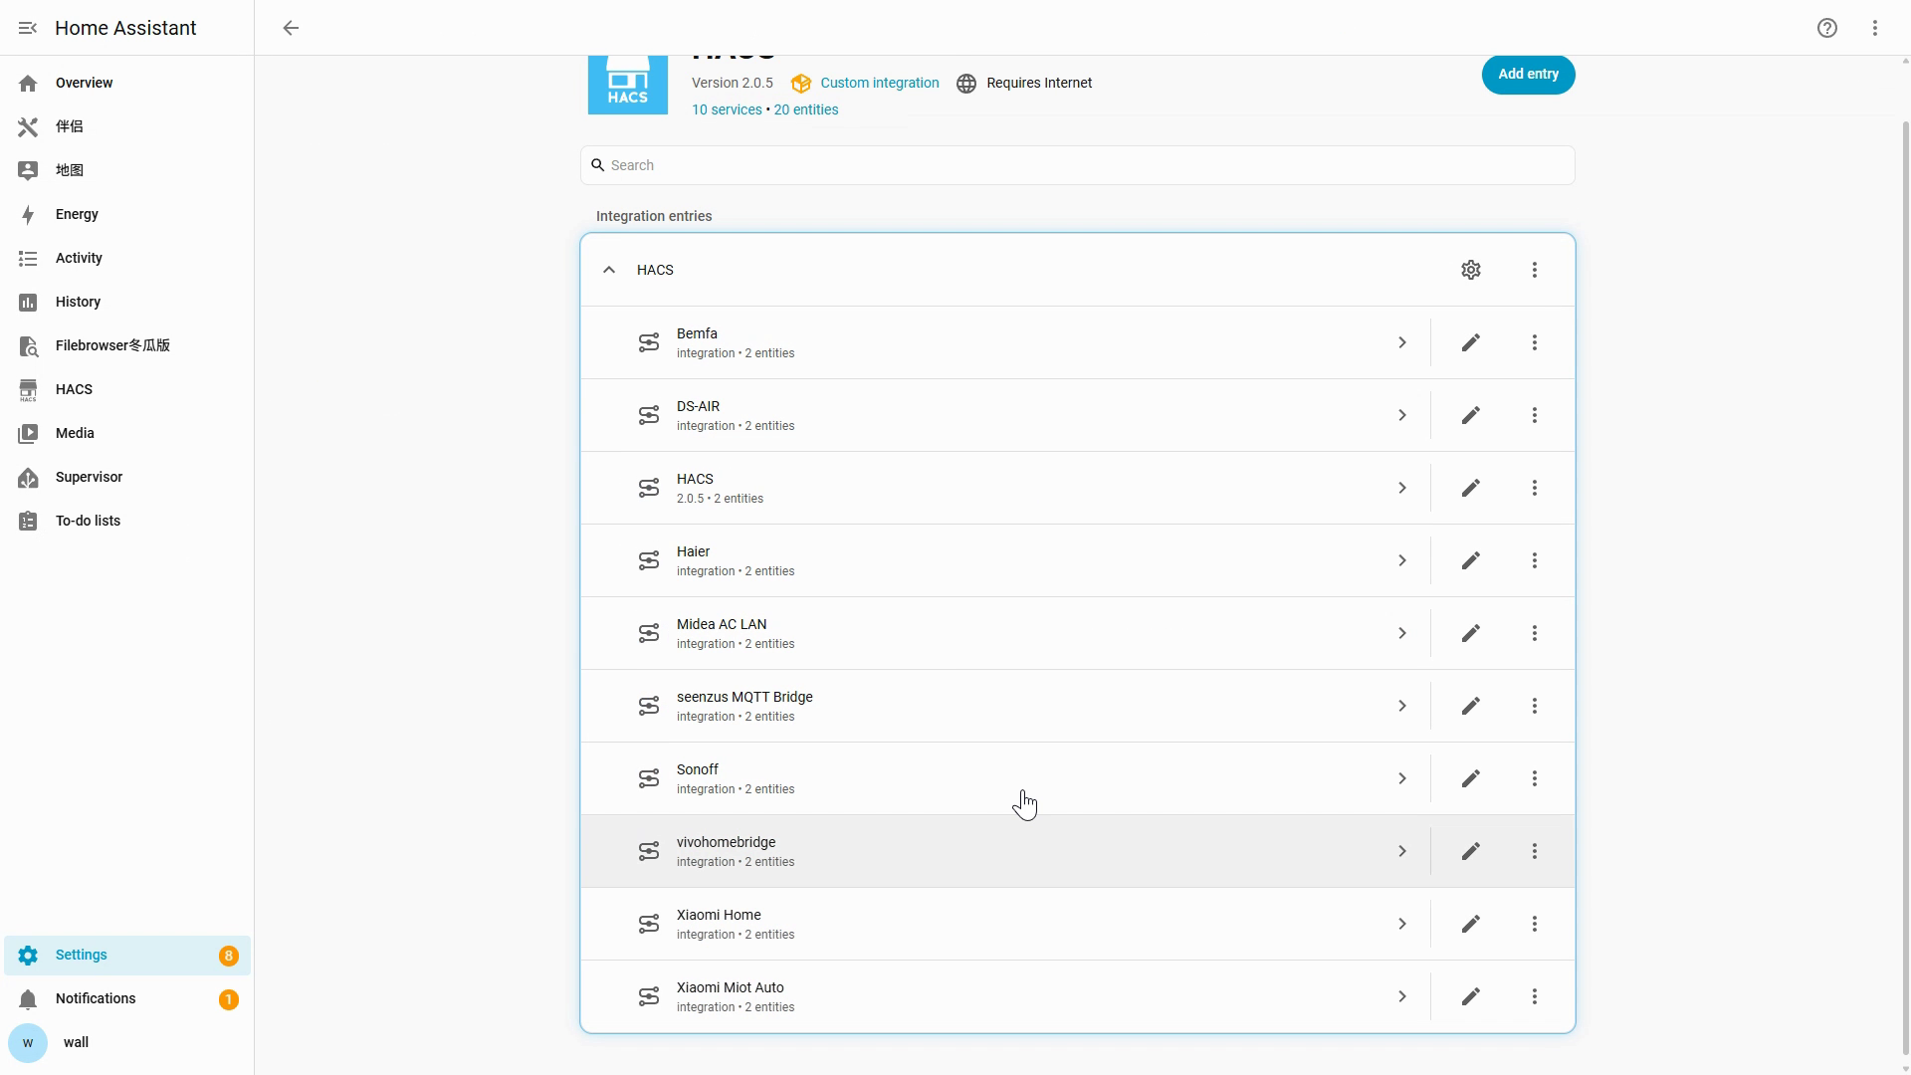
Task: Expand the vivohomebridge row chevron
Action: tap(1402, 851)
